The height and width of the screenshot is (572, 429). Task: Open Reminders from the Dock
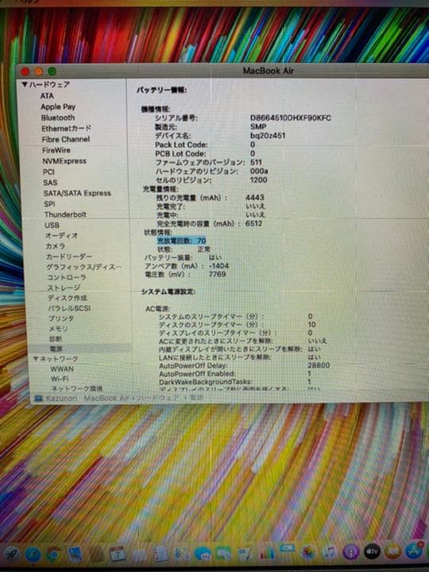coord(160,554)
